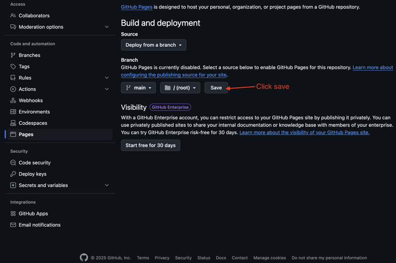Open Email notifications settings
396x263 pixels.
pos(60,225)
